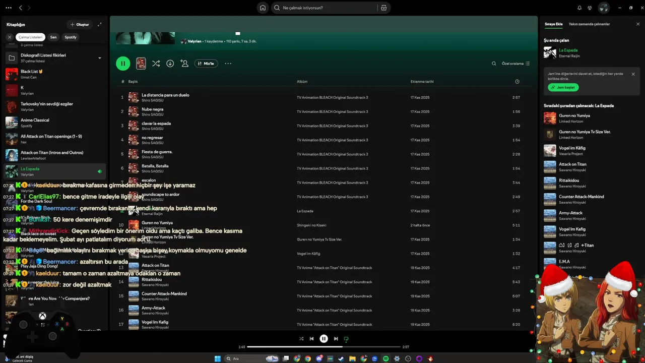This screenshot has width=645, height=363.
Task: Toggle shuffle in bottom player
Action: (301, 339)
